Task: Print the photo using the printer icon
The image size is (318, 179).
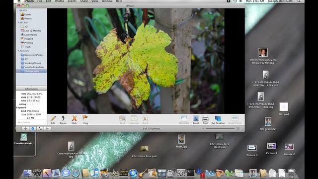Action: [205, 120]
